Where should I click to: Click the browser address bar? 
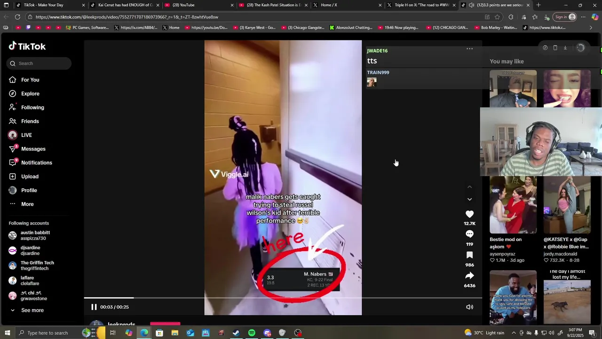pos(254,17)
